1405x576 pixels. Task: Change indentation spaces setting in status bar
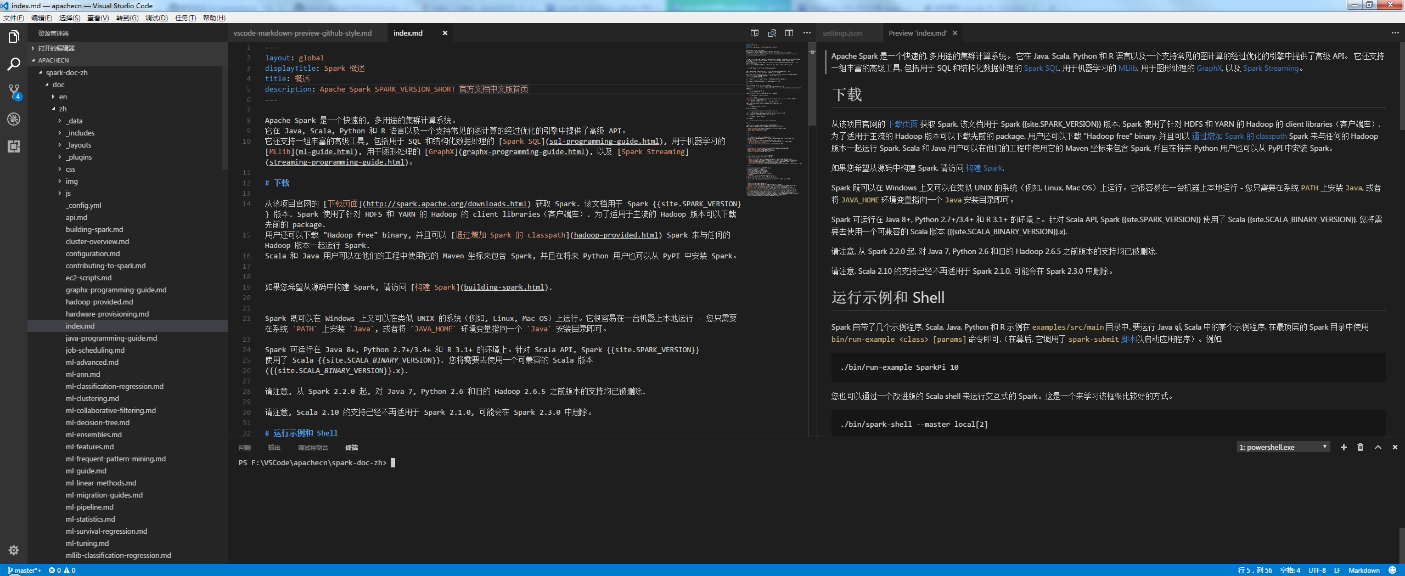pyautogui.click(x=1290, y=571)
